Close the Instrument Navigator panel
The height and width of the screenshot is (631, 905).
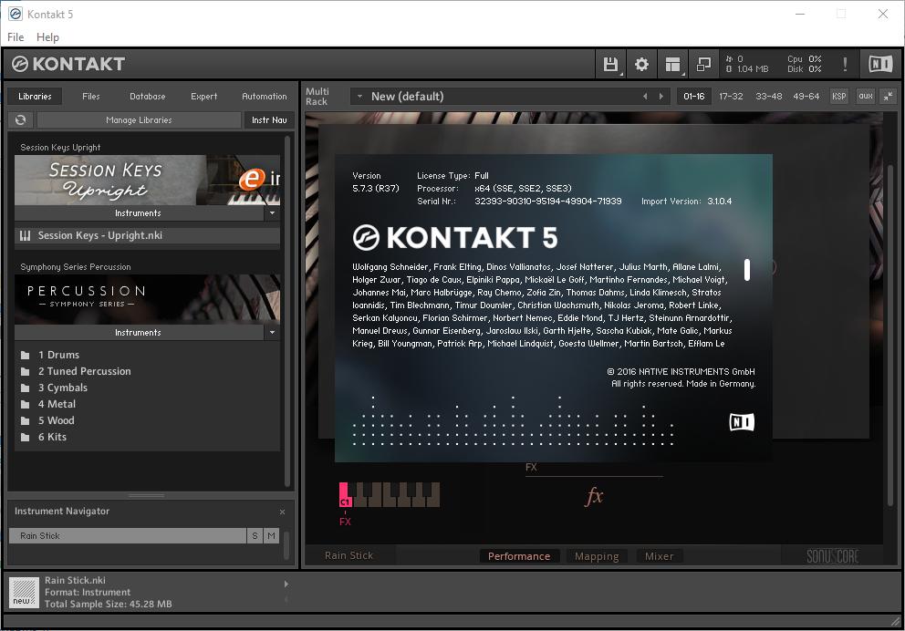[x=282, y=512]
